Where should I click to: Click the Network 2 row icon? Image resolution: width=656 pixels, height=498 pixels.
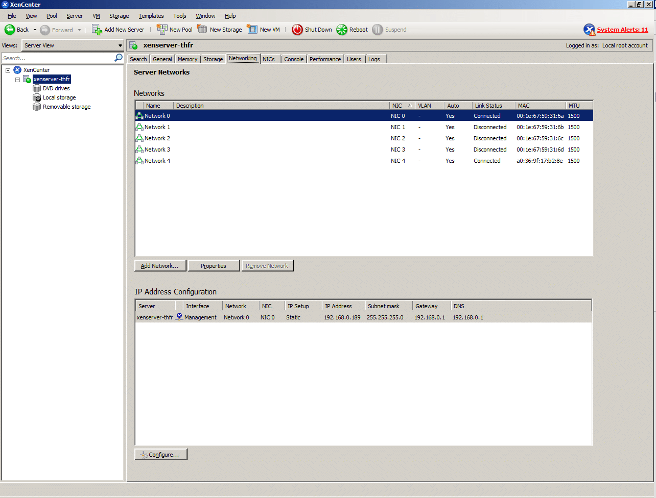click(139, 138)
